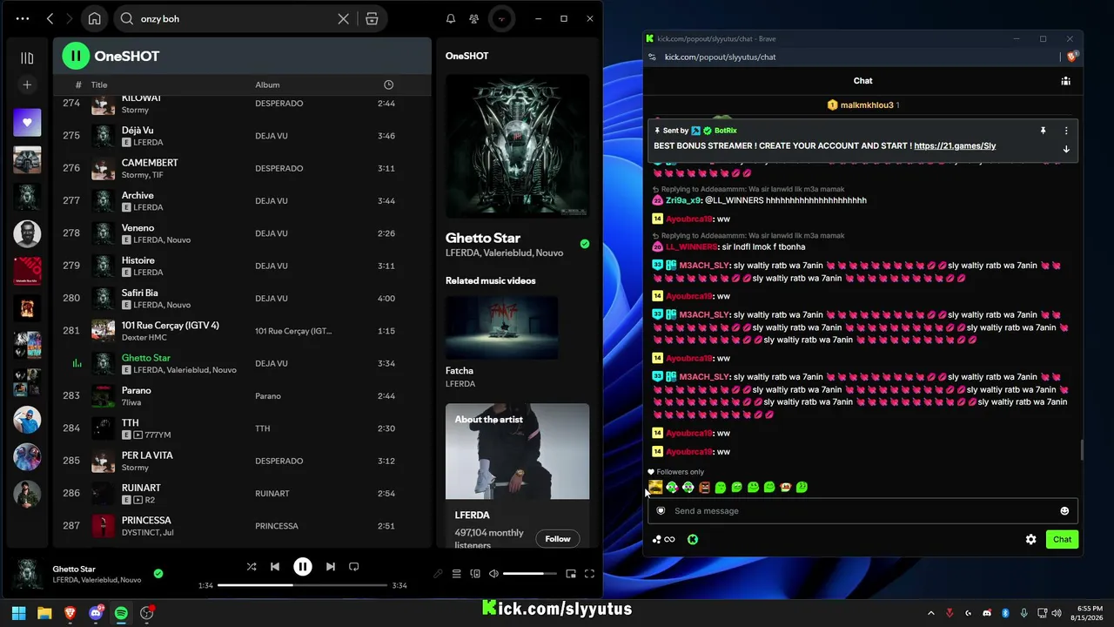1114x627 pixels.
Task: Toggle repeat mode in Spotify
Action: point(354,567)
